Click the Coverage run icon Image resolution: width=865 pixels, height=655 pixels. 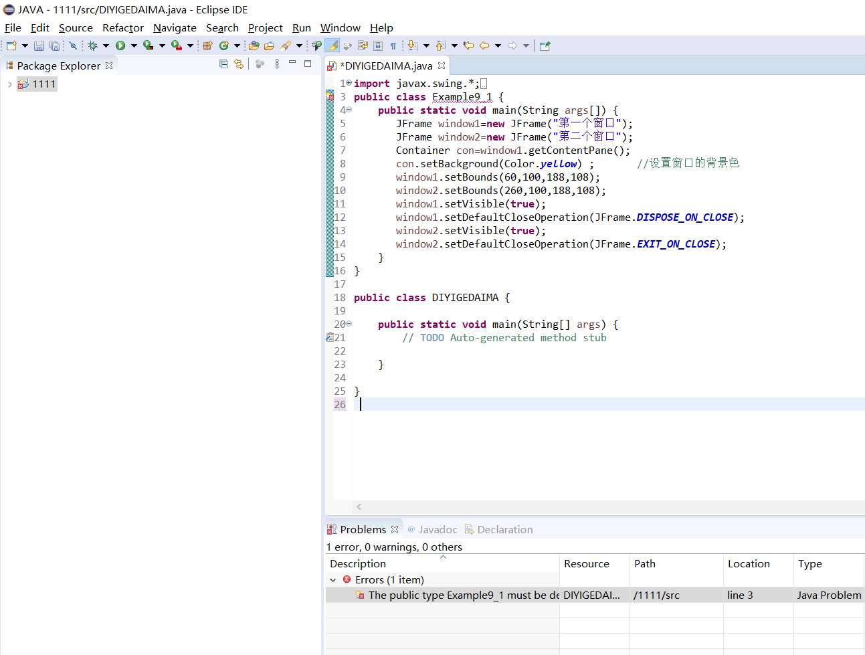149,45
